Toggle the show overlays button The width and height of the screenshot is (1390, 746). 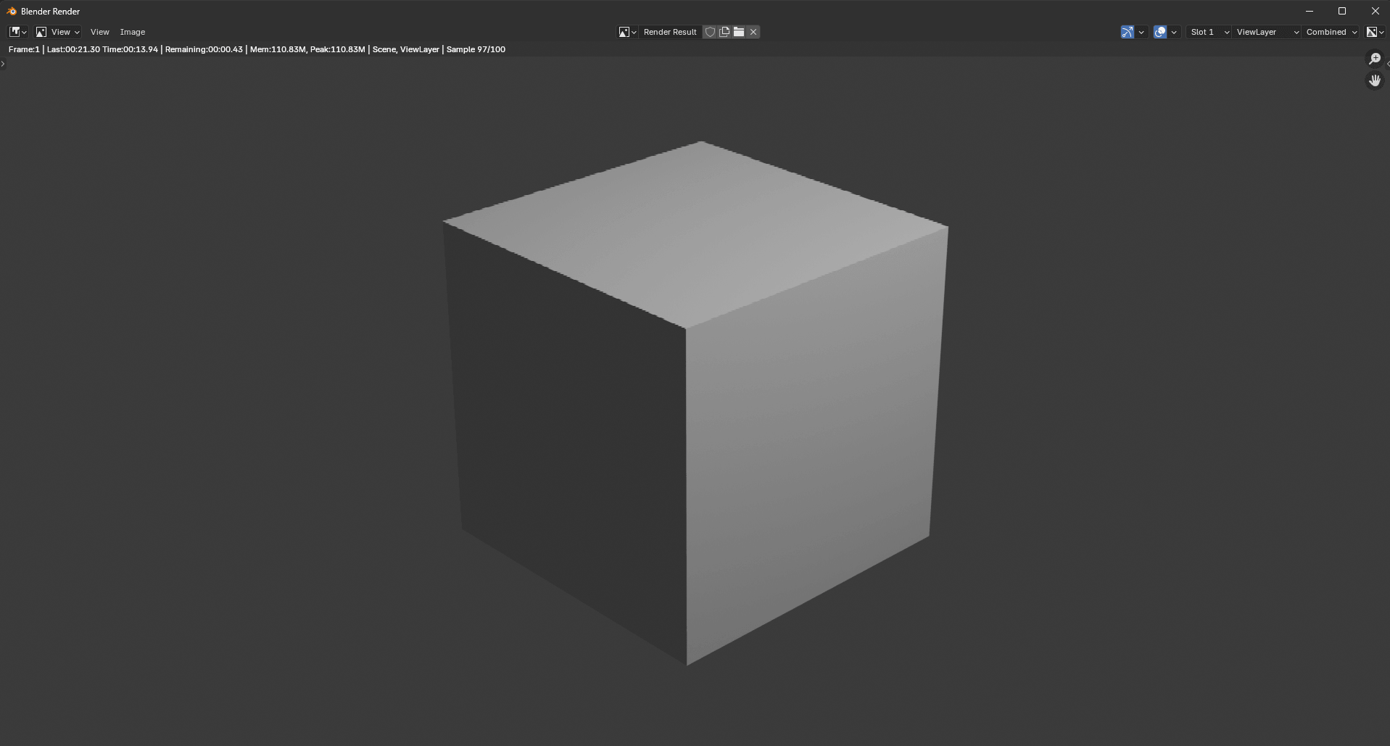[1160, 32]
